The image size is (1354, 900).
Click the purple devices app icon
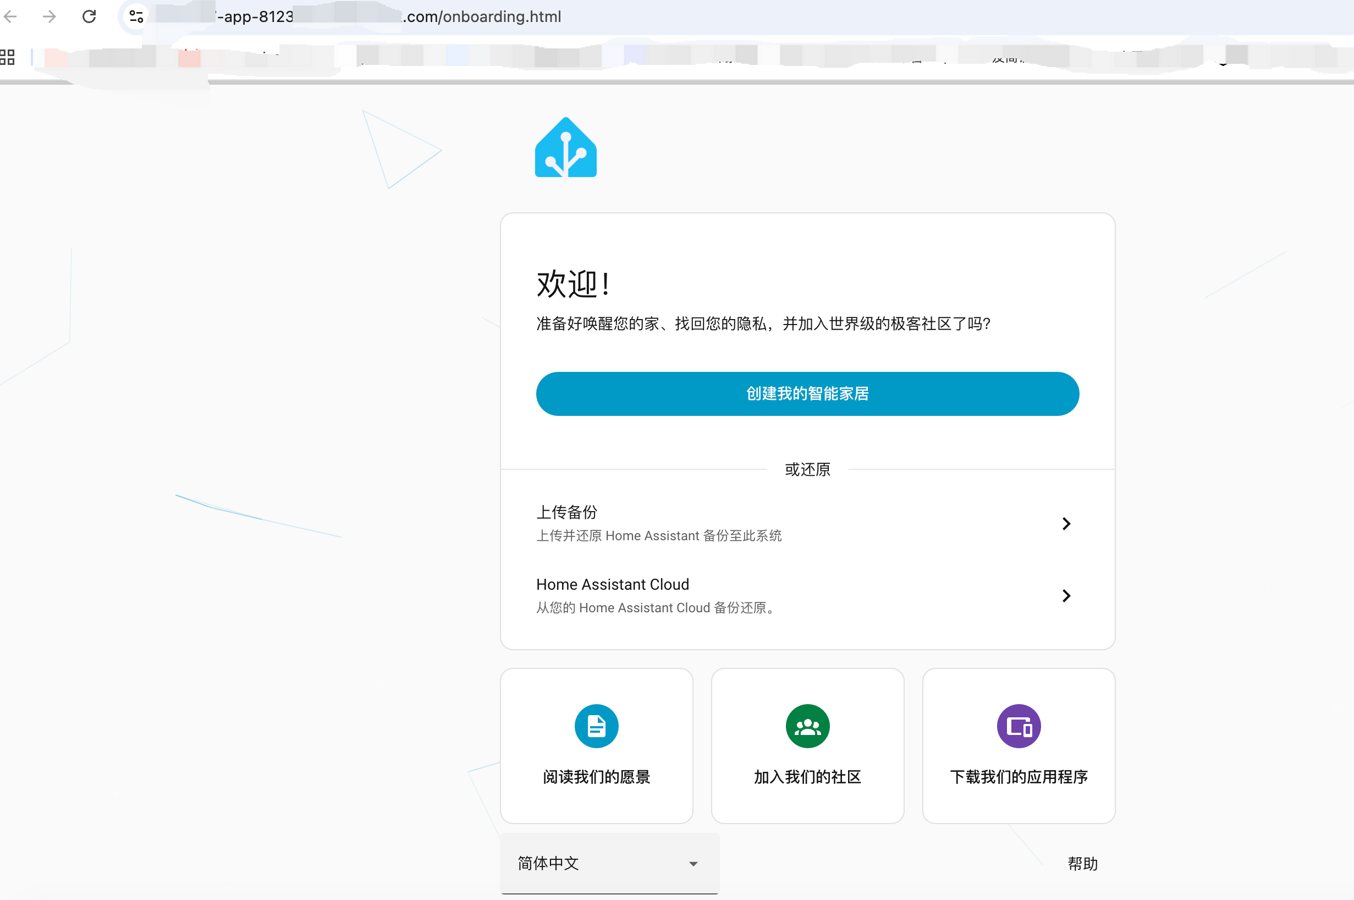point(1019,726)
